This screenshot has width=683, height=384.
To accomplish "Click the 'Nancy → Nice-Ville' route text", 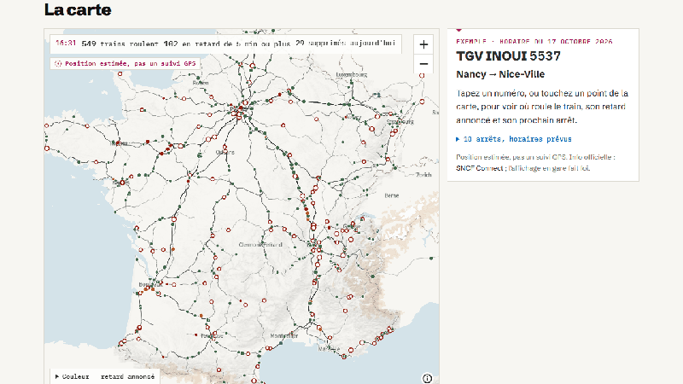I will (500, 74).
